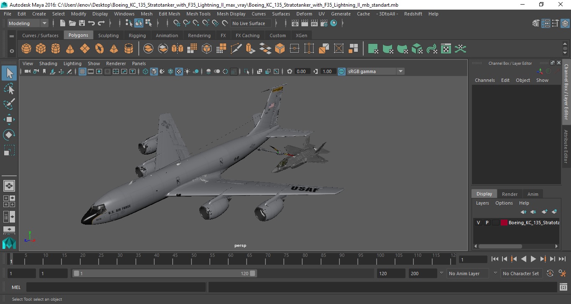
Task: Click the multi-cut knife shelf icon
Action: coord(236,49)
